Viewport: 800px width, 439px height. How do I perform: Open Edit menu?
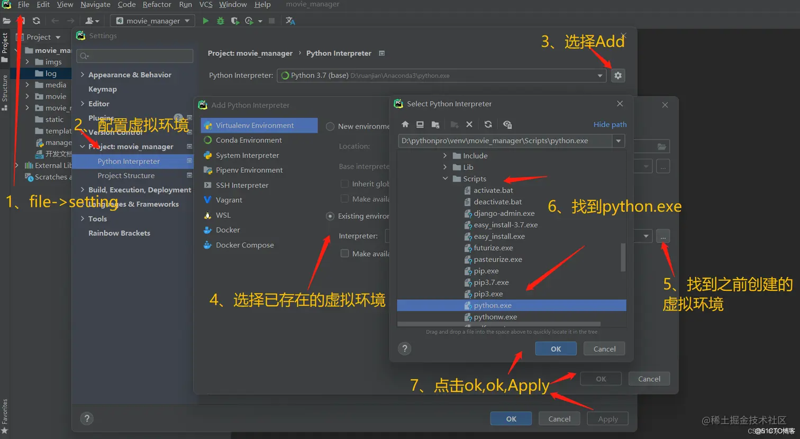pyautogui.click(x=43, y=4)
